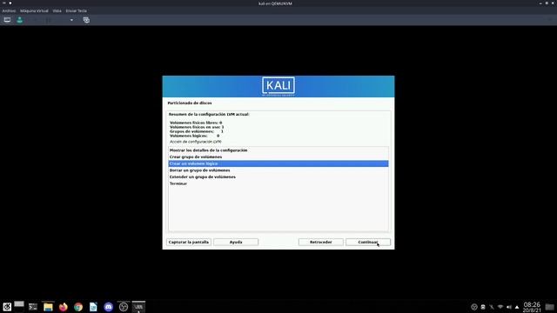Viewport: 557px width, 313px height.
Task: Open the Vista menu
Action: 57,11
